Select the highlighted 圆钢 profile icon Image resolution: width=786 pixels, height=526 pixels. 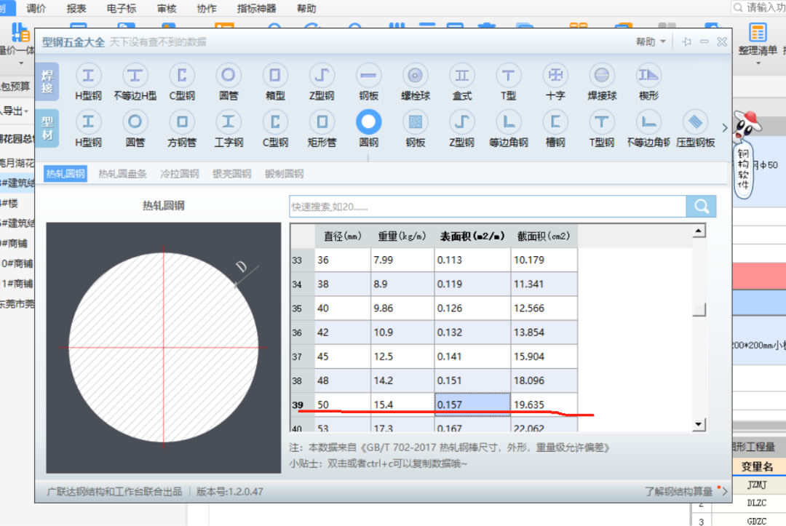pos(368,121)
